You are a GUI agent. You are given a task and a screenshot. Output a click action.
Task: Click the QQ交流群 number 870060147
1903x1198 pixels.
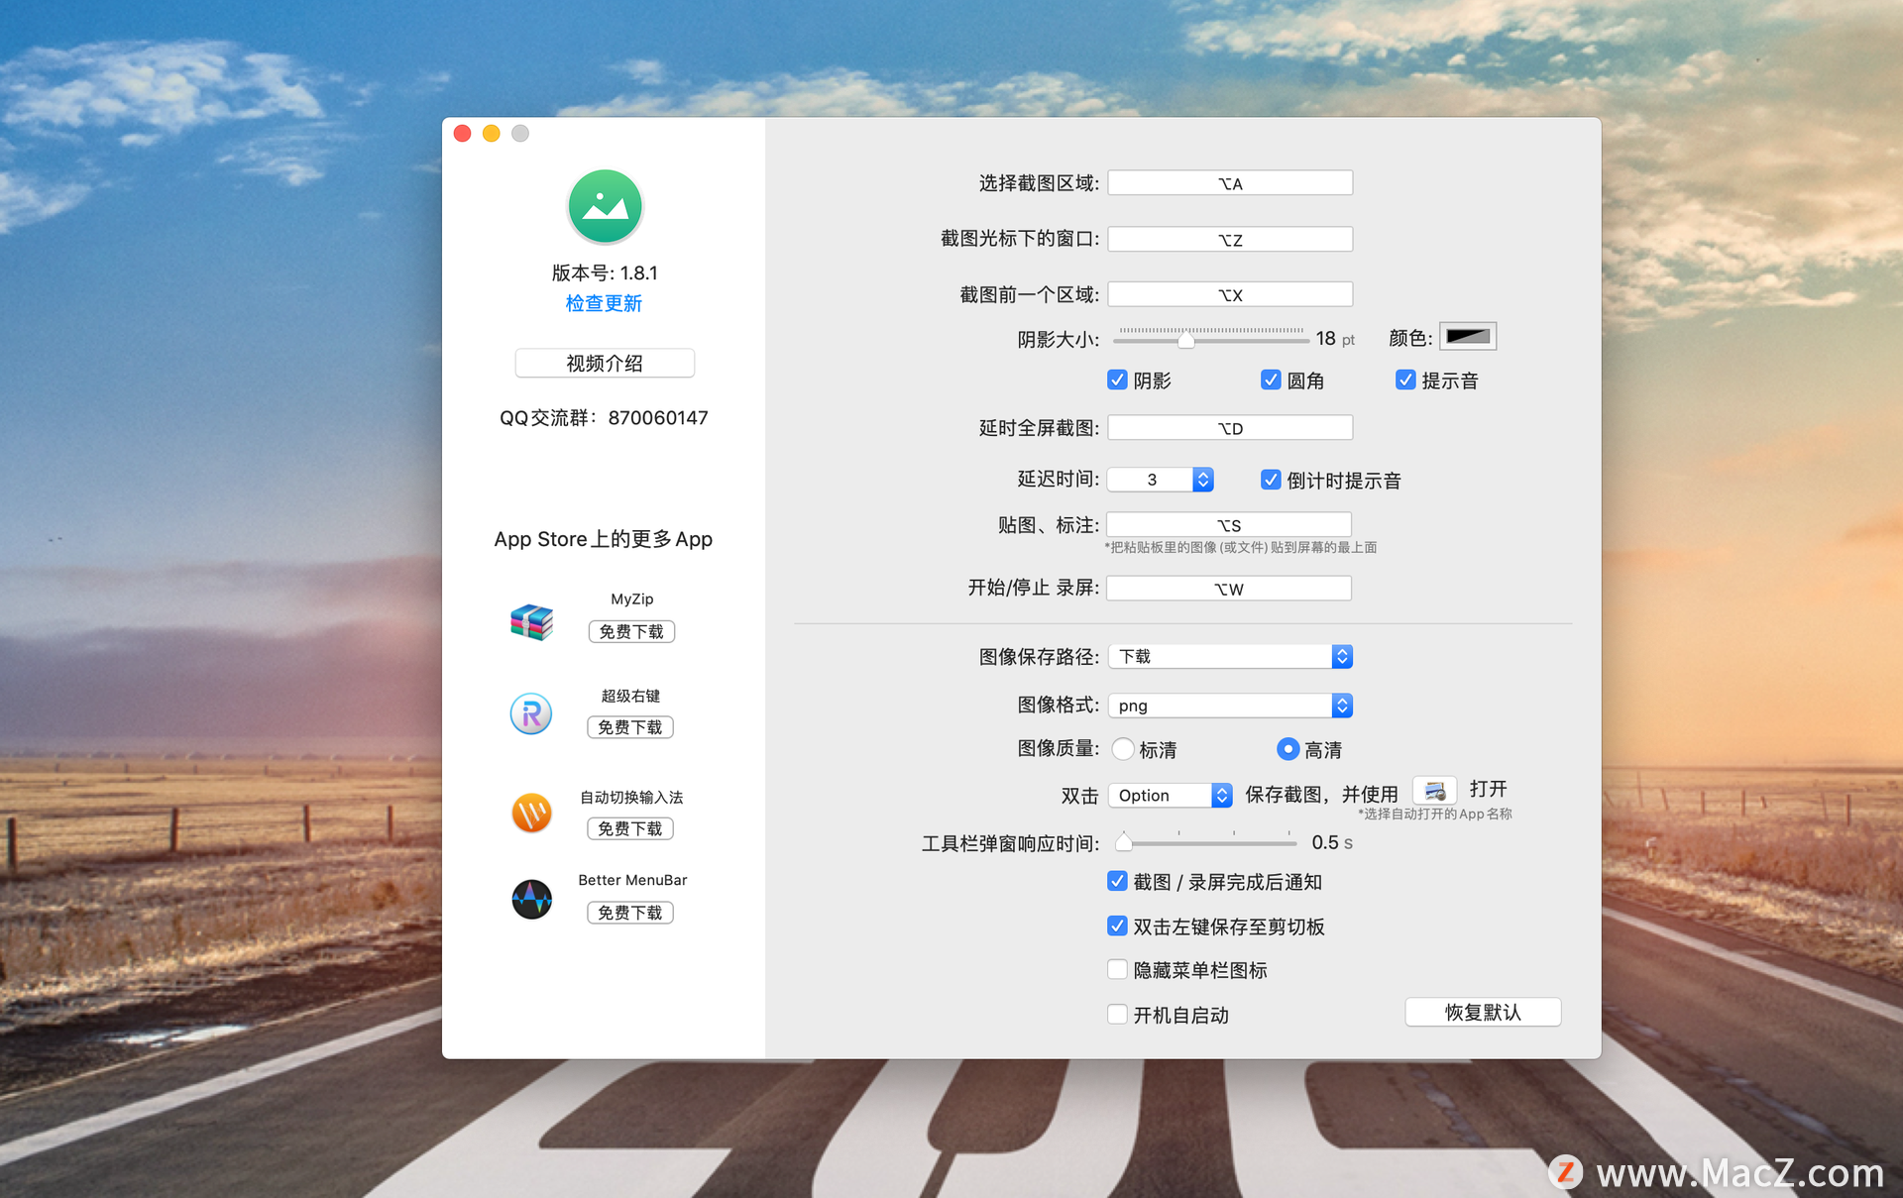(x=658, y=418)
